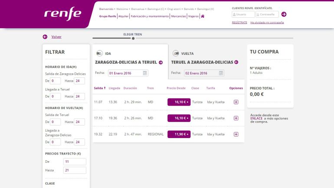Click De field for Salida de Teruel

tap(56, 122)
